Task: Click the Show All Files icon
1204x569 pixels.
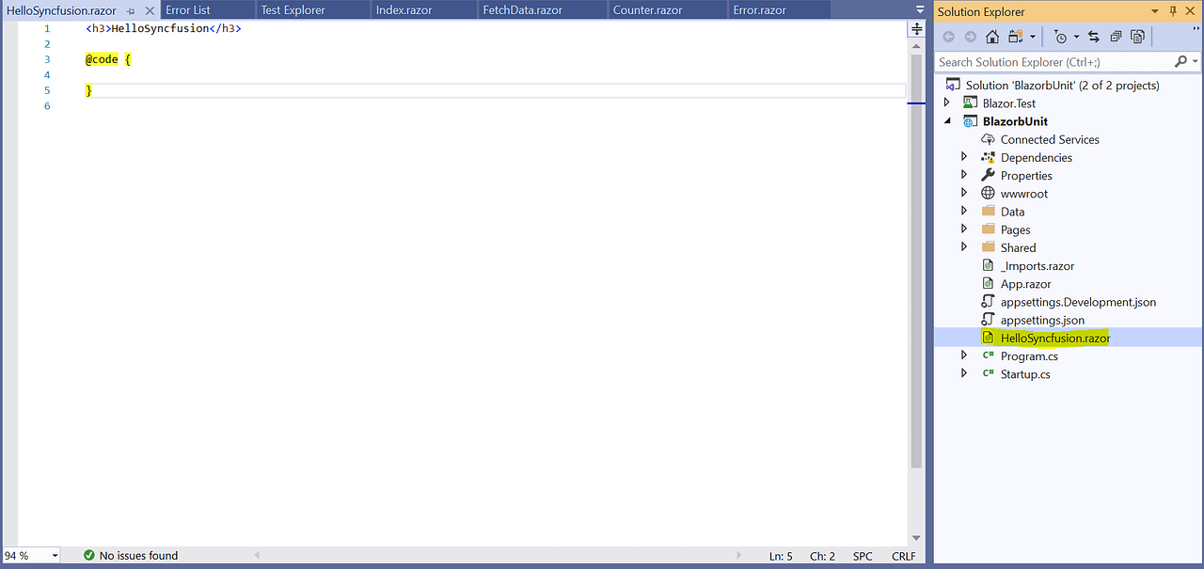Action: [x=1137, y=37]
